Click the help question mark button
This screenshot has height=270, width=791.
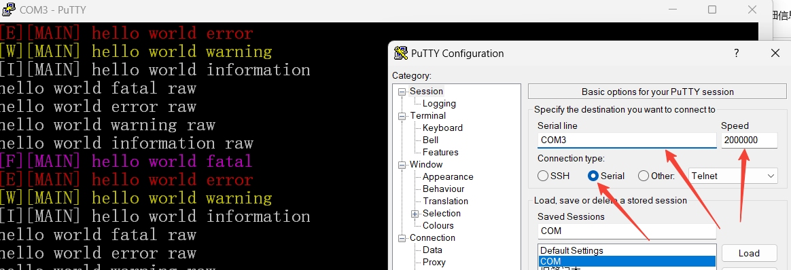[737, 53]
